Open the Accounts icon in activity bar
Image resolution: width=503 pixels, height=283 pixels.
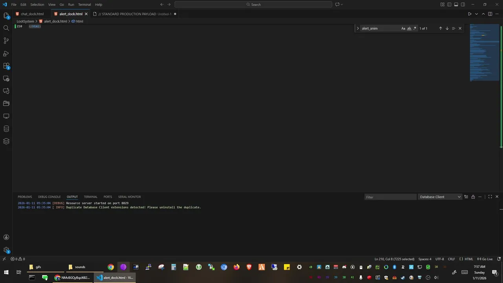(x=6, y=237)
